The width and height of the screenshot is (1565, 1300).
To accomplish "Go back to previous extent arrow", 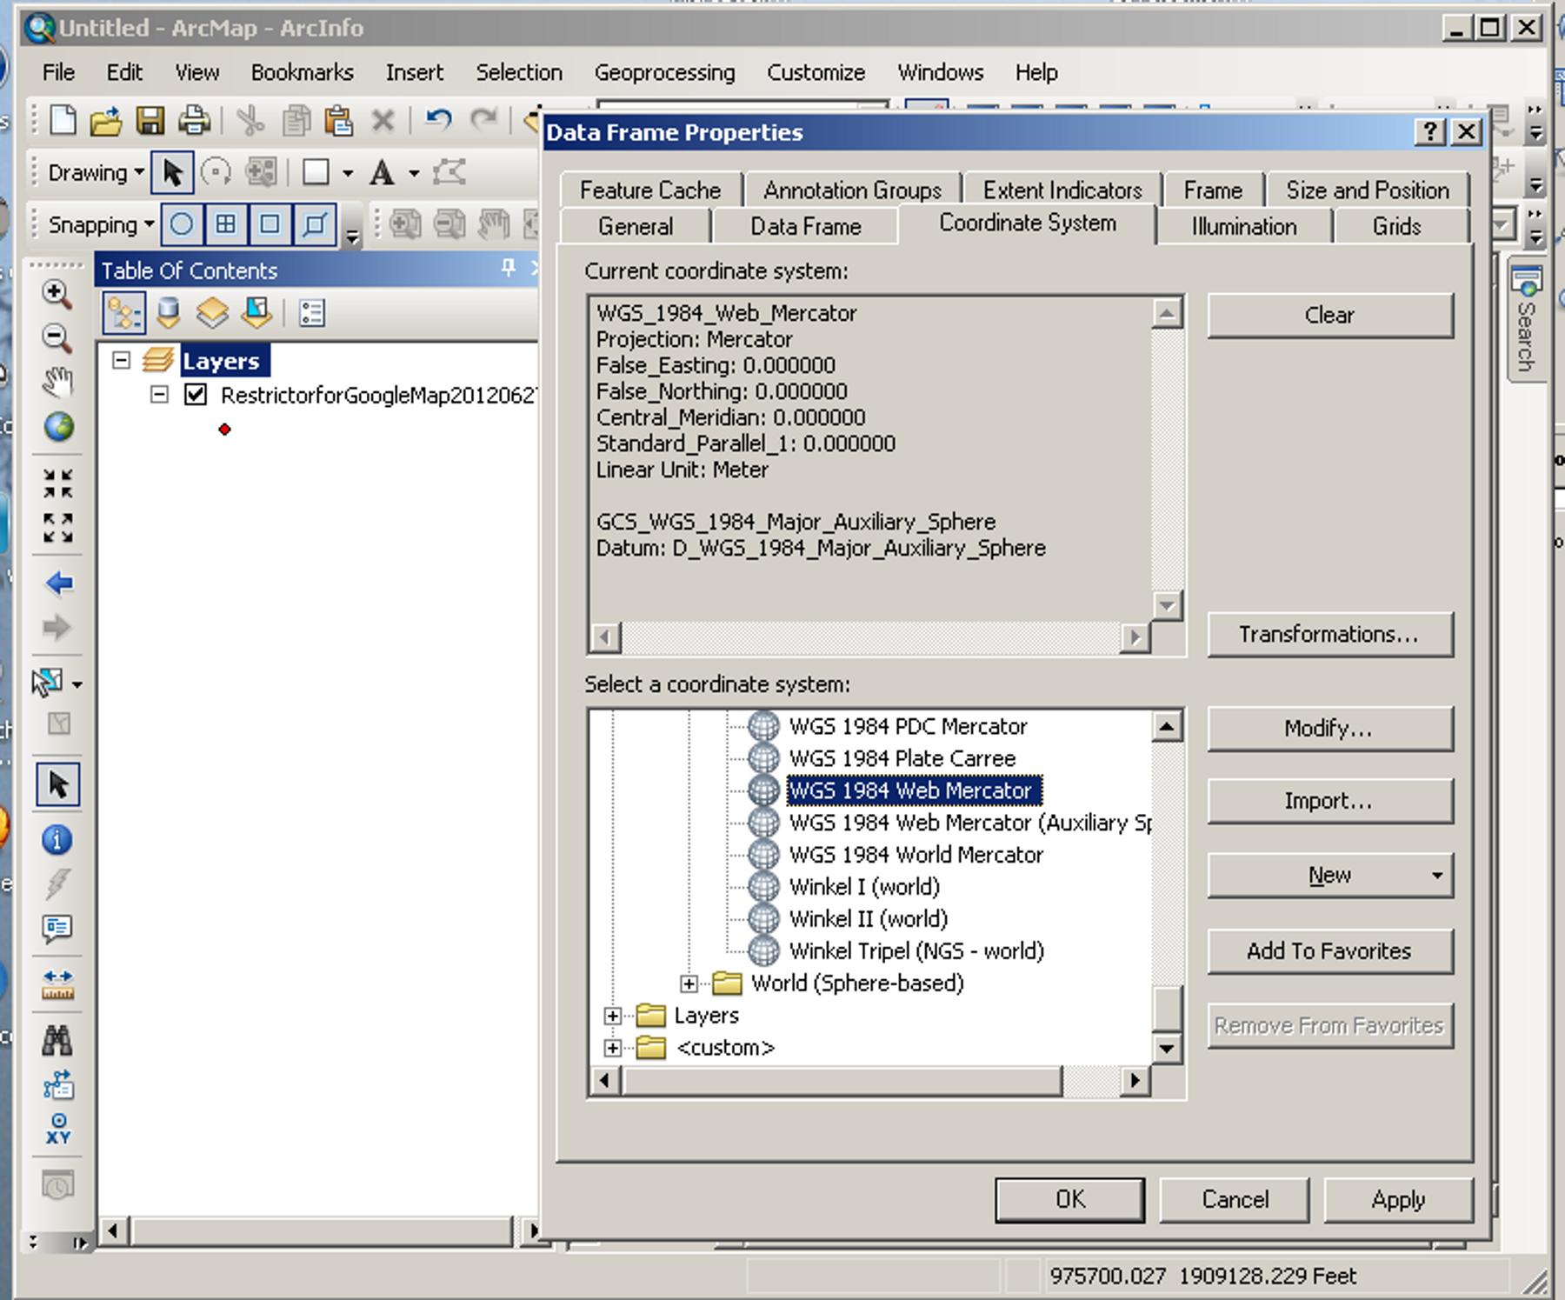I will click(58, 583).
